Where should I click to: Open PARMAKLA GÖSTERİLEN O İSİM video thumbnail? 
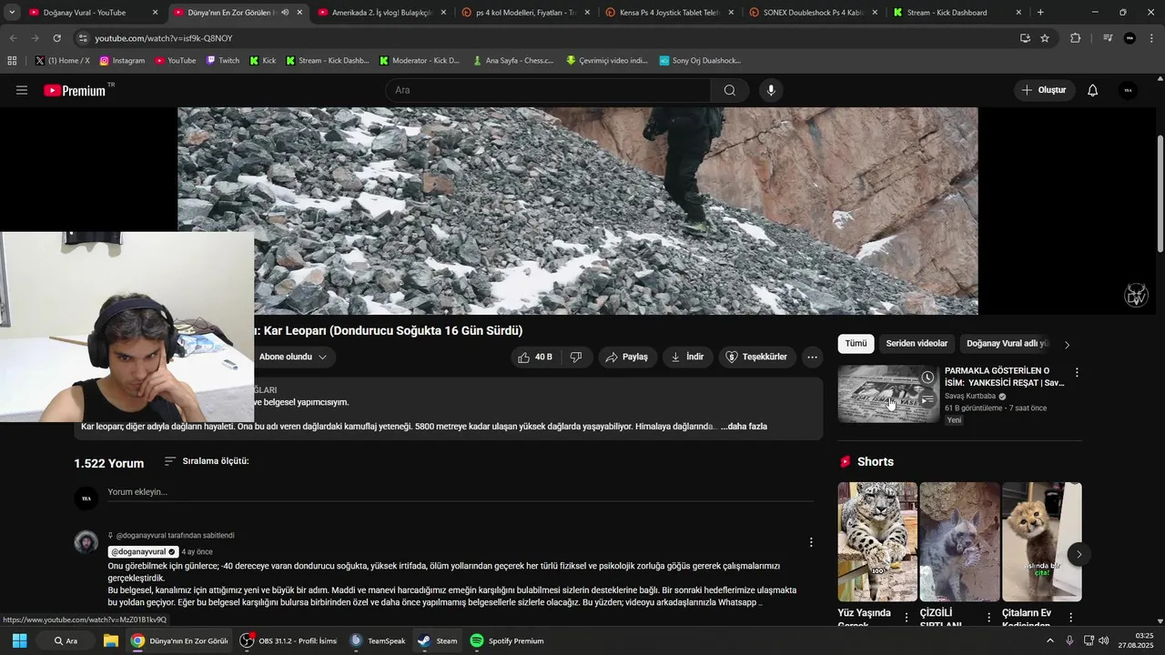click(888, 394)
